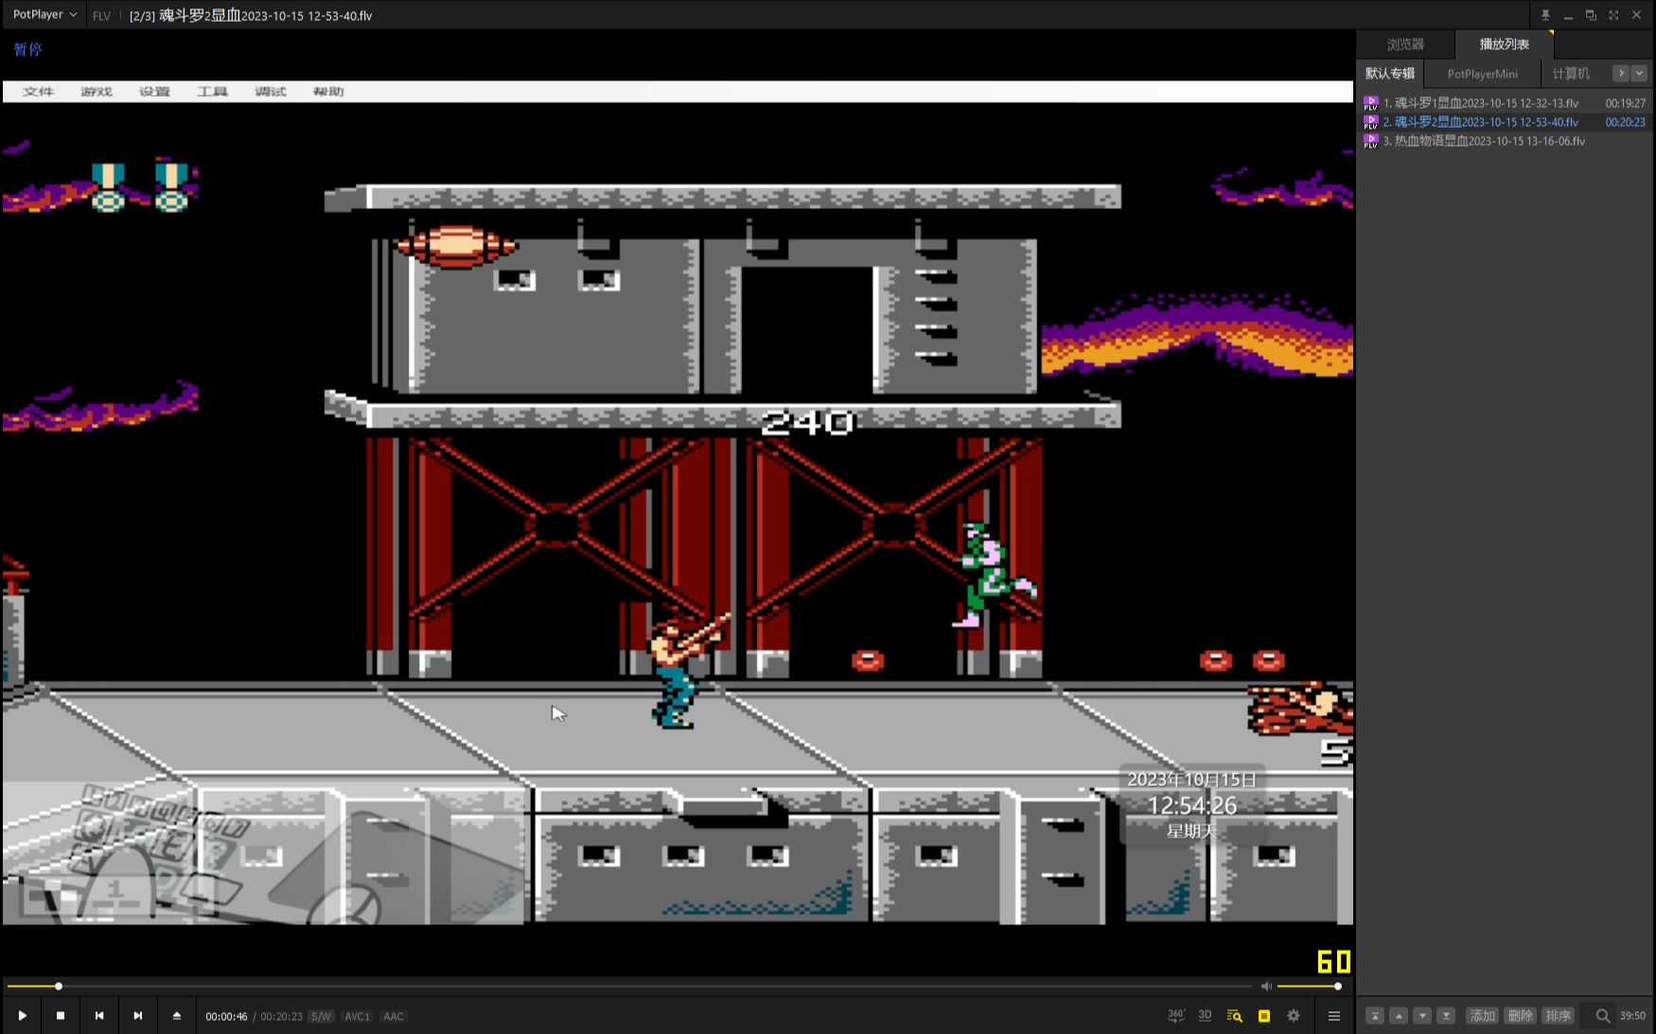Select playlist item 热血物语显血 13-16-06.flv
Screen dimensions: 1656x1034
pyautogui.click(x=1505, y=141)
